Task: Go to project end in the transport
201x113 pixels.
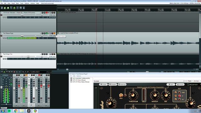Action: [x=12, y=72]
